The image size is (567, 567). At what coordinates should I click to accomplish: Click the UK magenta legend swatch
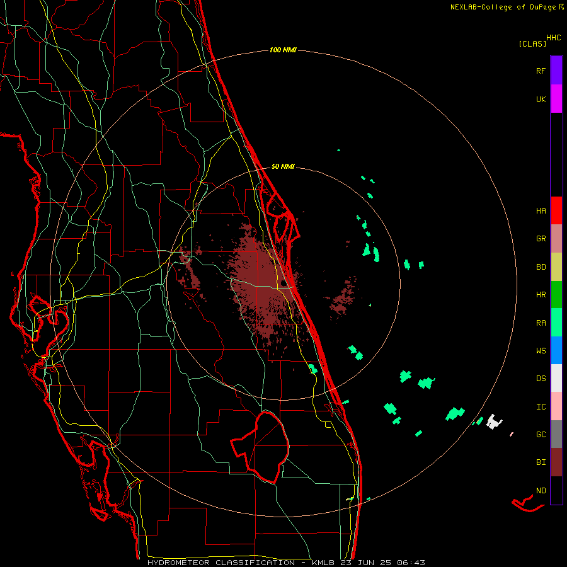pyautogui.click(x=556, y=99)
